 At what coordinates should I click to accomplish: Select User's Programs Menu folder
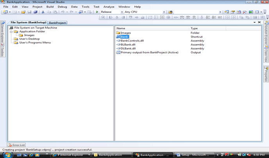35,43
